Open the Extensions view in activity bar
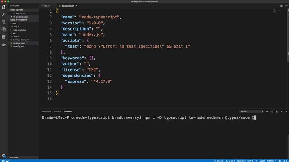 4,37
